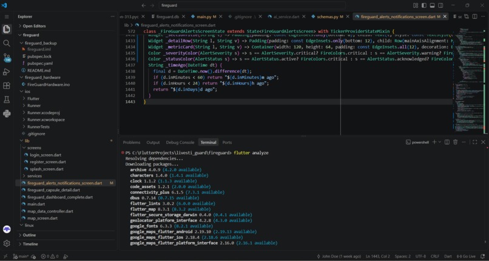Open Source Control view with 146 badge
Screen dimensions: 489x261
pyautogui.click(x=7, y=58)
